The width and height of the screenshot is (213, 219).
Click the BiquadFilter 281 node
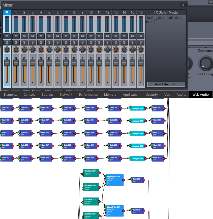tap(114, 211)
